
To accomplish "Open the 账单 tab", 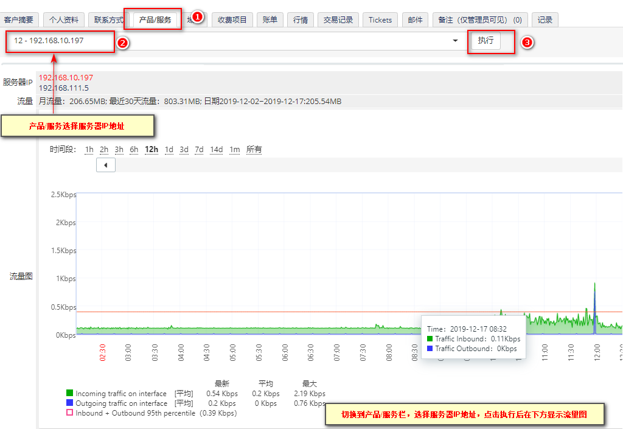I will 270,20.
